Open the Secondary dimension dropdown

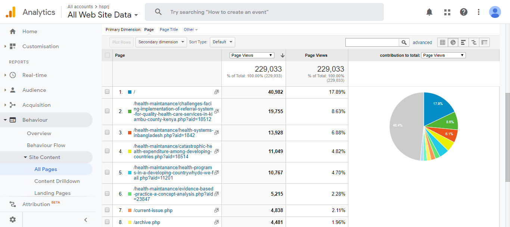point(161,42)
